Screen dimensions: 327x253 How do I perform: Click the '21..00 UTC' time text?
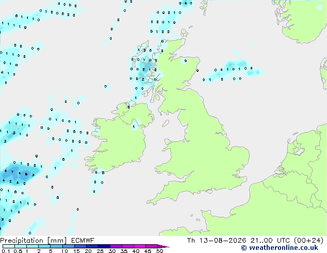click(x=270, y=241)
